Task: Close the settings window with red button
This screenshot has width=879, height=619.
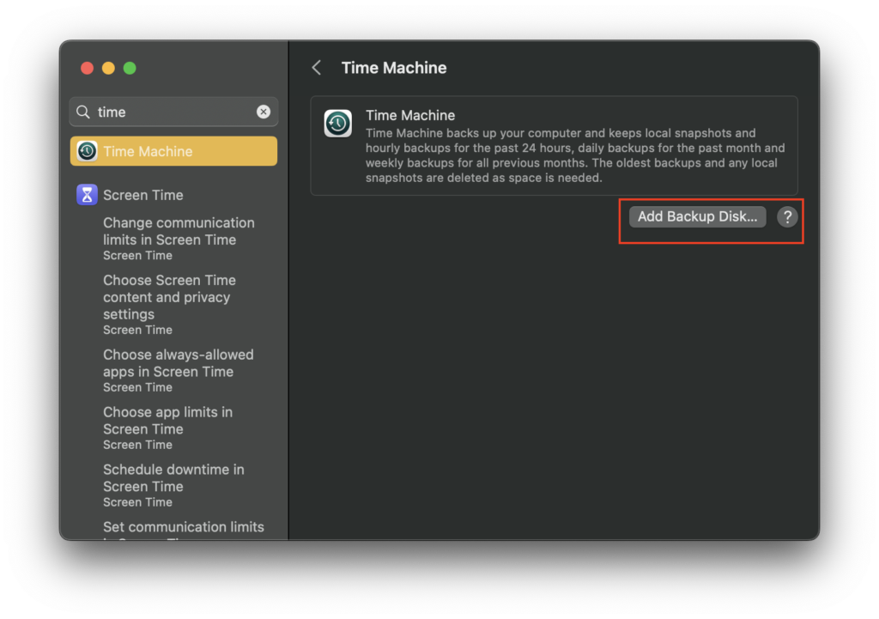Action: click(x=87, y=68)
